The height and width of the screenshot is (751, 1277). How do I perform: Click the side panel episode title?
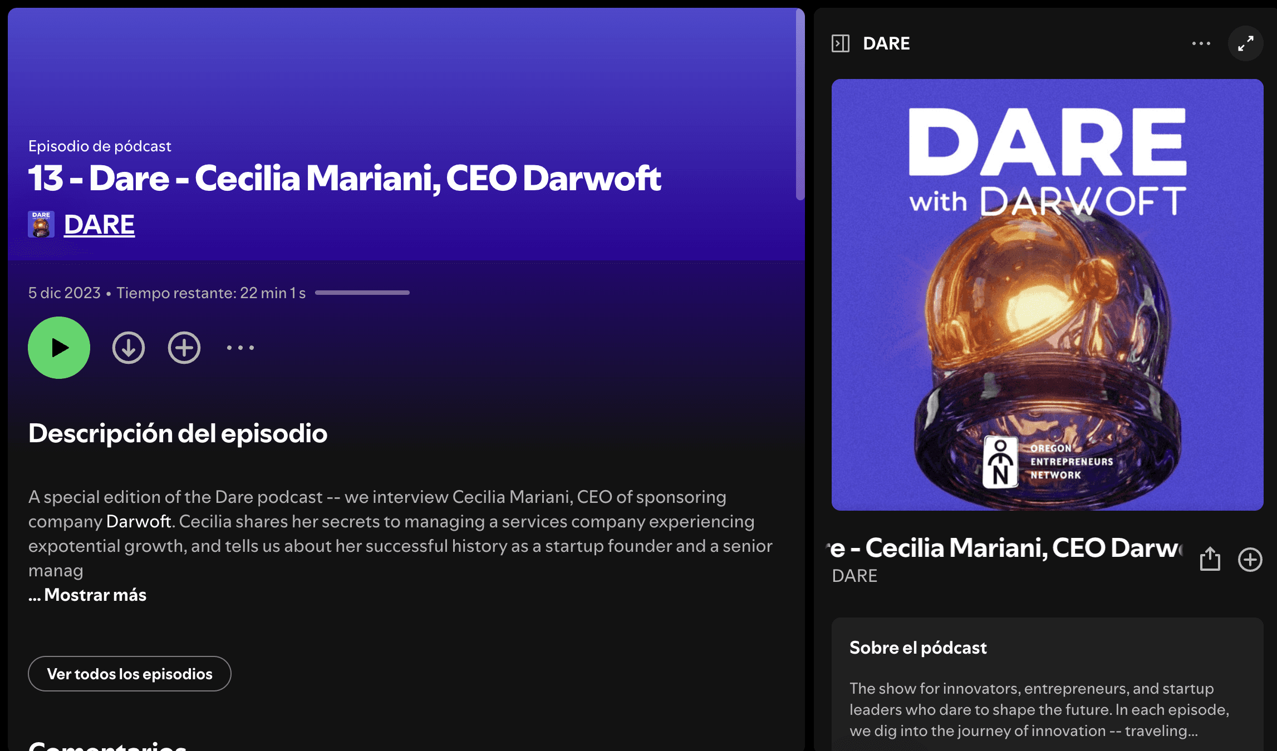(1006, 548)
